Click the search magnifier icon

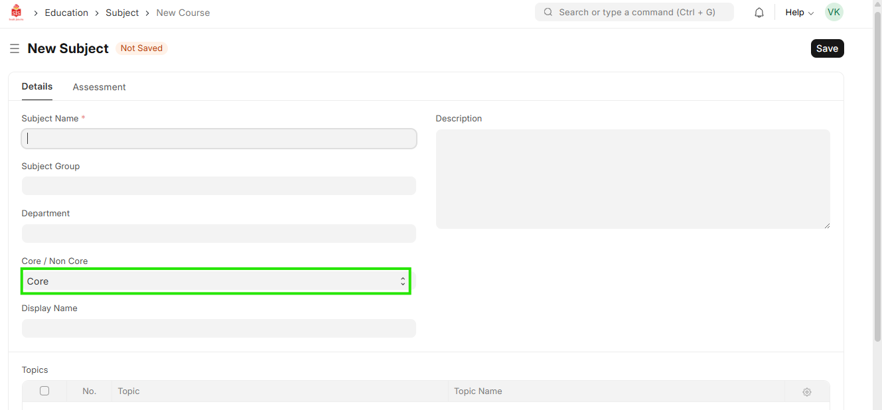548,12
